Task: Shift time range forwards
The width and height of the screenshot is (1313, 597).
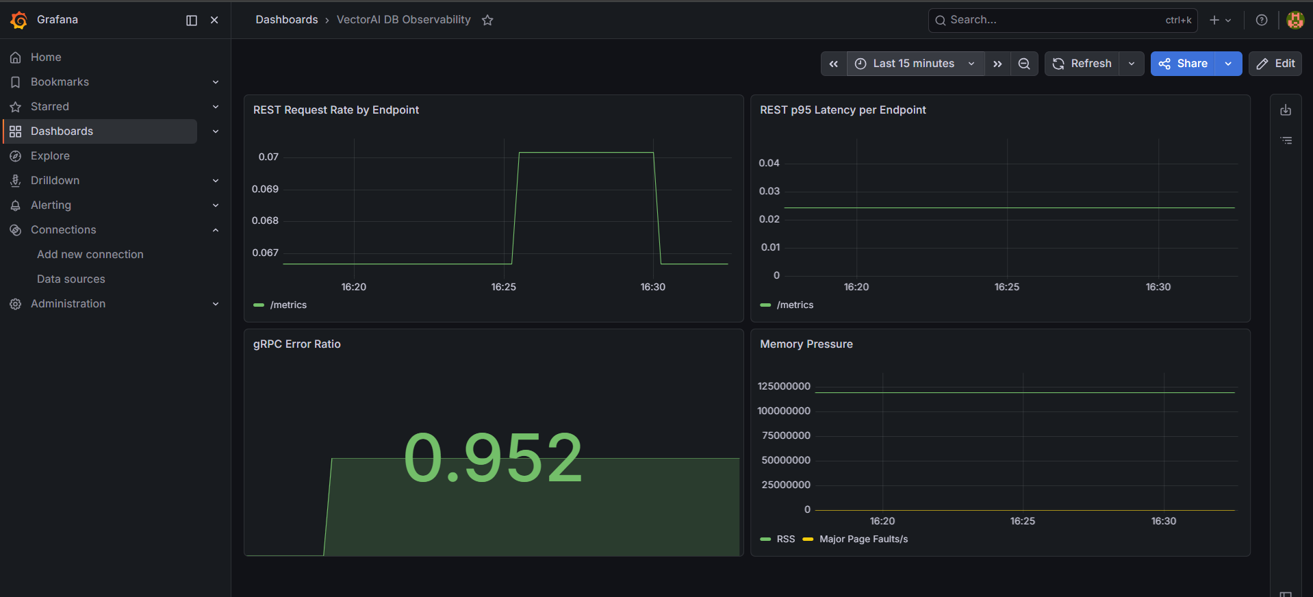Action: (x=997, y=64)
